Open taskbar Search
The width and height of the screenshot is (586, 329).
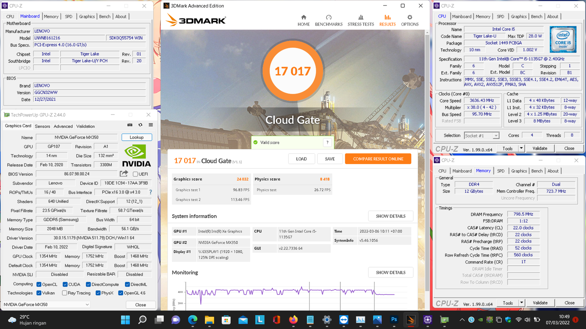[x=142, y=320]
